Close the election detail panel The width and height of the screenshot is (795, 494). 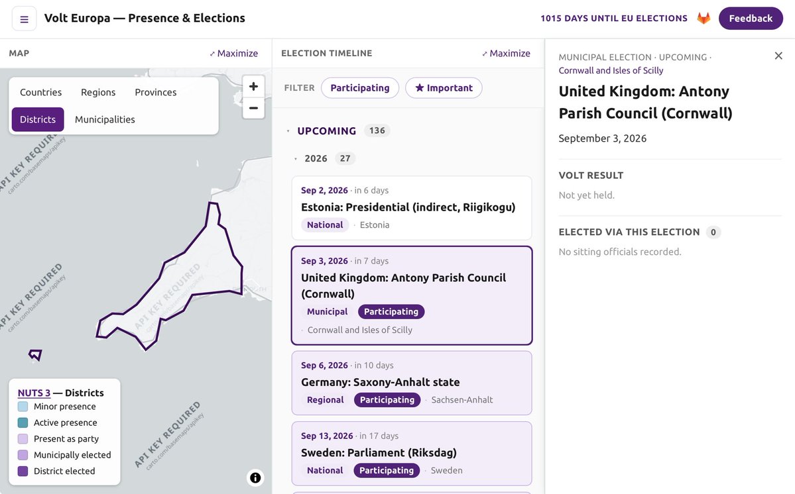[x=778, y=56]
